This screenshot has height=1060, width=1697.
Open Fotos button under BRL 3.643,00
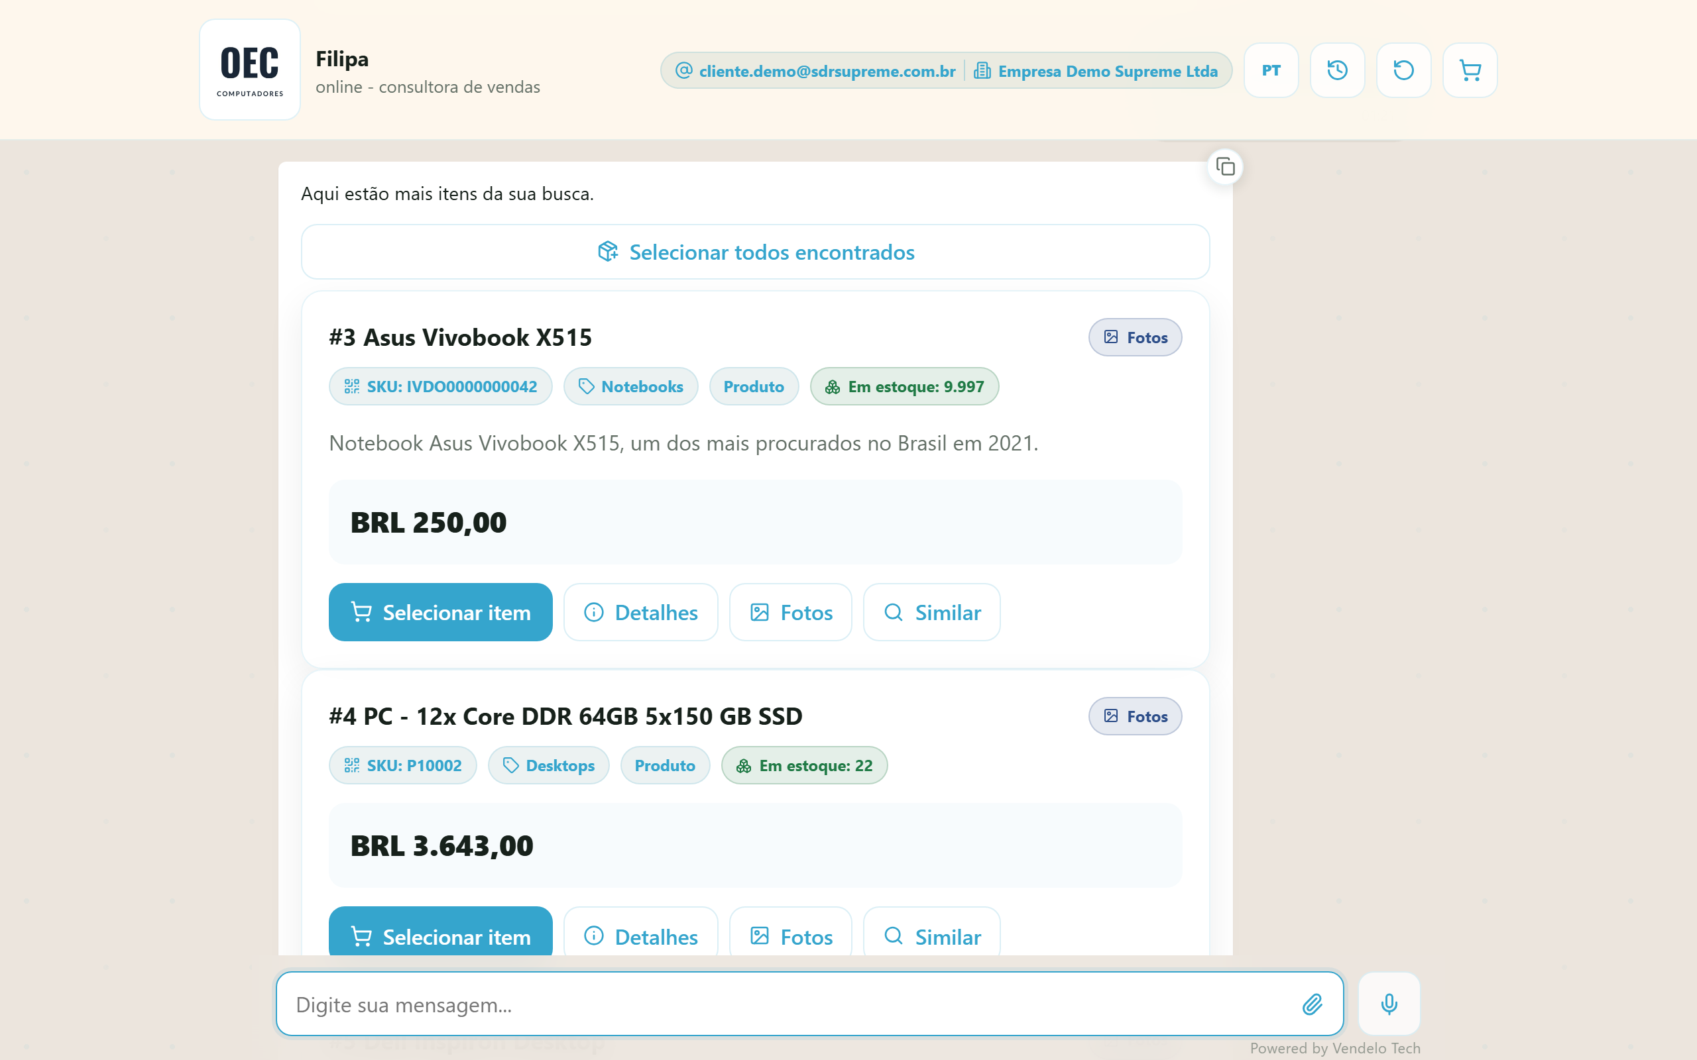click(x=790, y=932)
